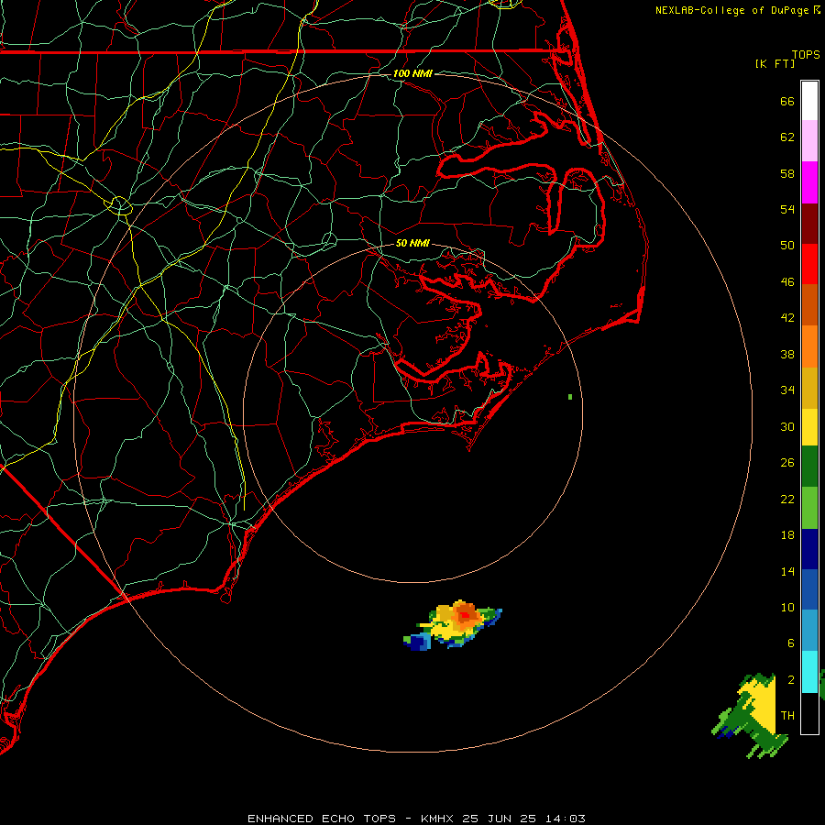Screen dimensions: 825x825
Task: Click the 'TH' legend label
Action: point(787,715)
